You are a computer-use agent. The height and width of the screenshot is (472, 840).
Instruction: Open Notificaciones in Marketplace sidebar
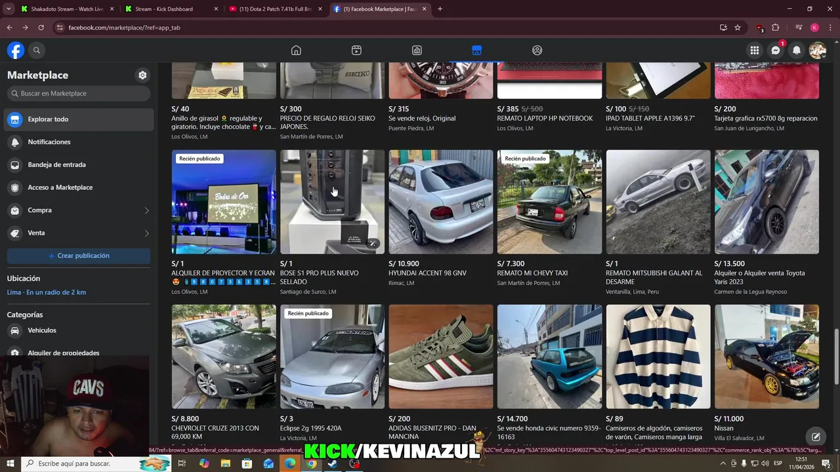coord(79,142)
